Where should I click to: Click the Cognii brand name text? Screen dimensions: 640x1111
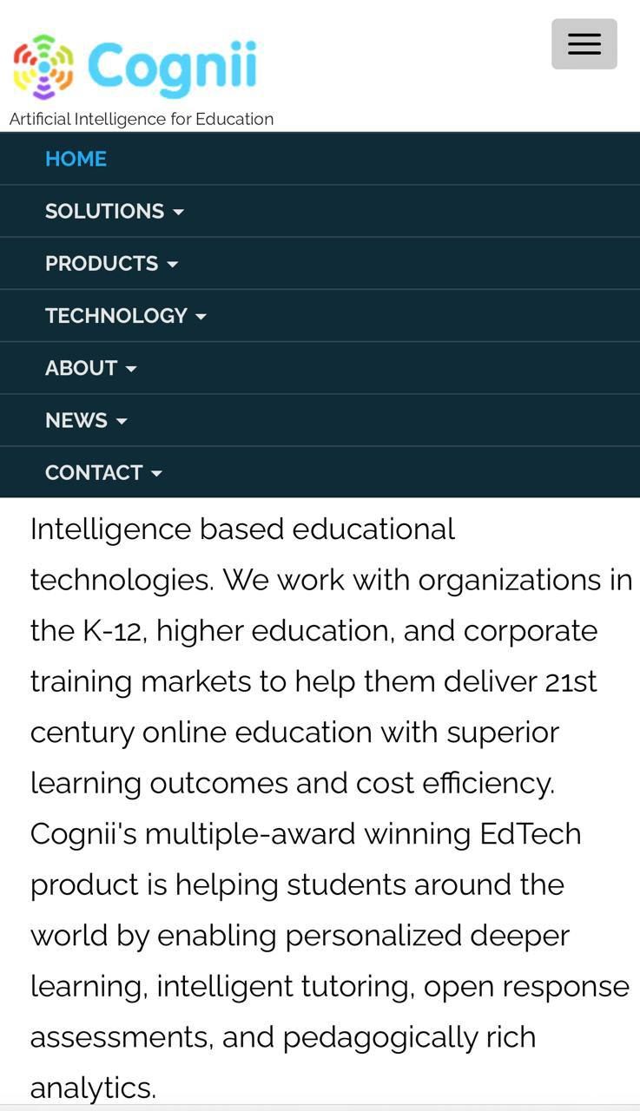172,67
